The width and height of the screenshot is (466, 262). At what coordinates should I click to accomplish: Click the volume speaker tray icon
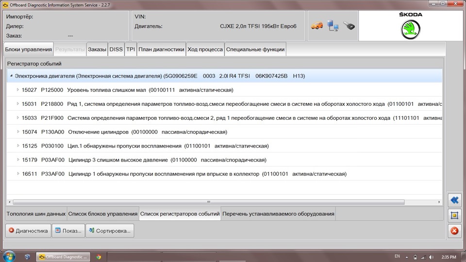[x=431, y=257]
